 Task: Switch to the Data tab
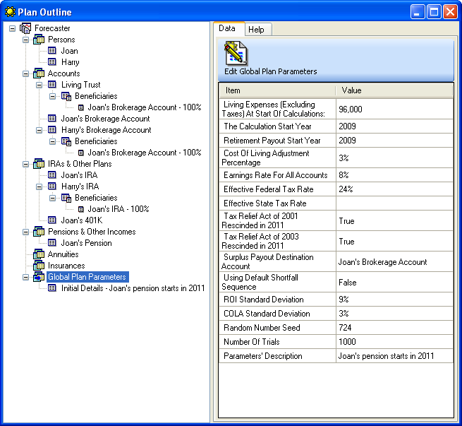229,29
